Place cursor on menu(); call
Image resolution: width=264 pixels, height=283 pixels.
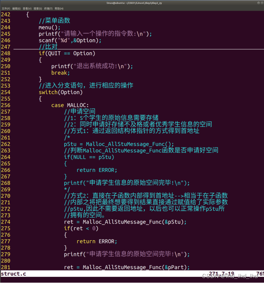click(x=50, y=27)
